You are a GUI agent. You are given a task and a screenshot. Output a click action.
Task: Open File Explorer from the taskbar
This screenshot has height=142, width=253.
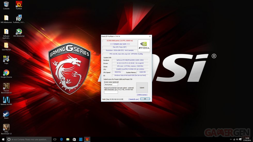click(x=68, y=139)
